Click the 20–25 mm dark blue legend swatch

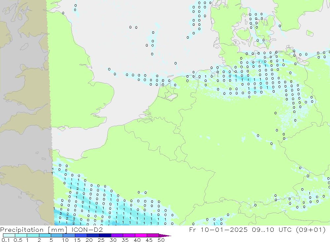(93, 235)
